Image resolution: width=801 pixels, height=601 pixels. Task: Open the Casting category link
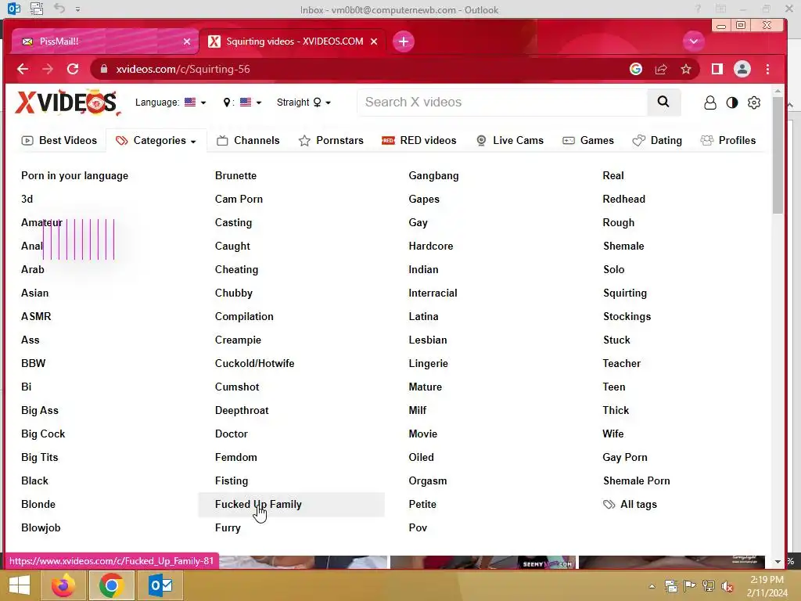point(233,223)
